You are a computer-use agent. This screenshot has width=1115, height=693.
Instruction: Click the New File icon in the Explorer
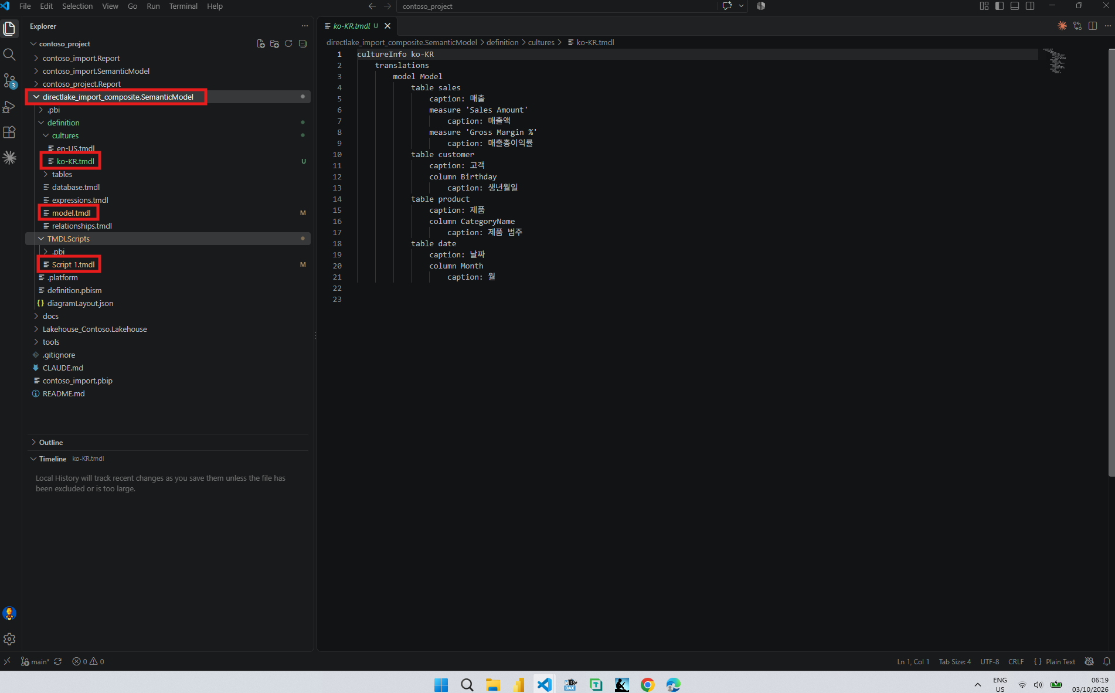261,44
